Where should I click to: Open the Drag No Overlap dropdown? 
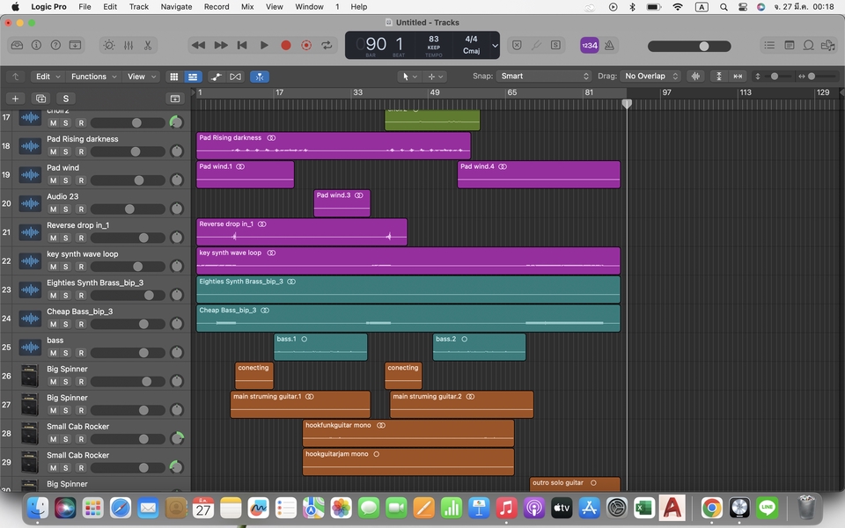coord(649,76)
